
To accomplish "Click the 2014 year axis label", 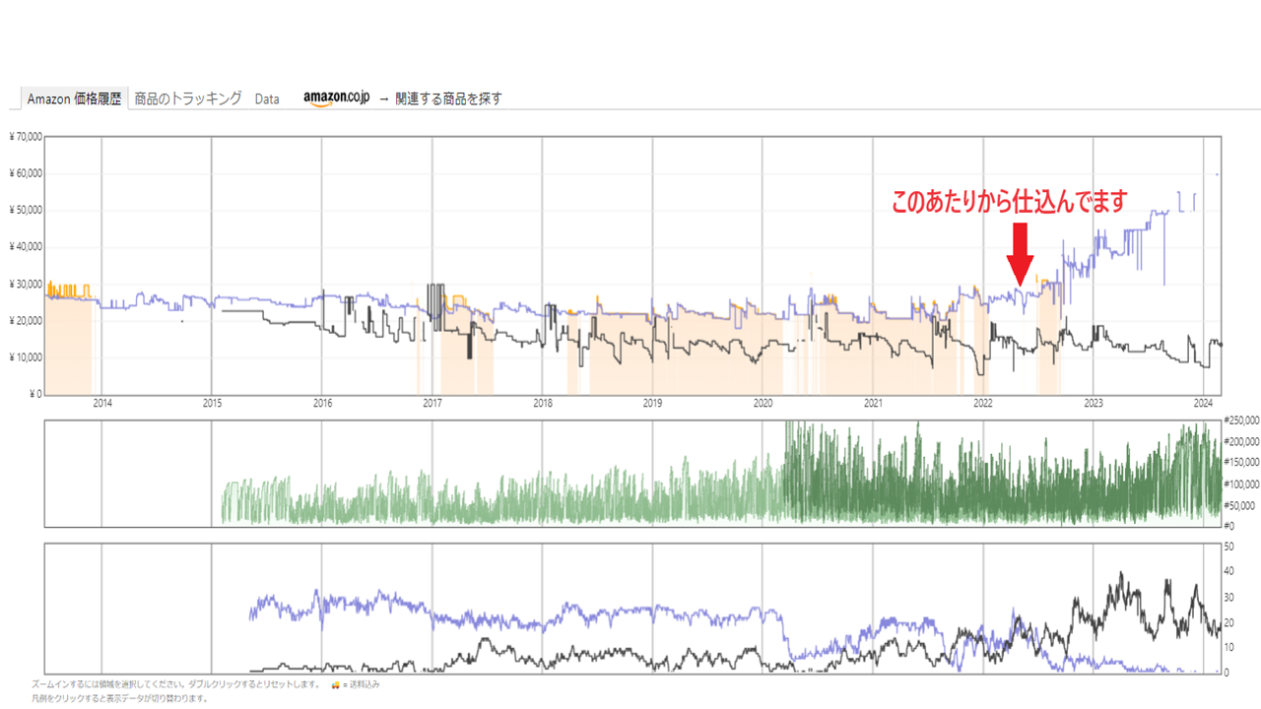I will [101, 403].
